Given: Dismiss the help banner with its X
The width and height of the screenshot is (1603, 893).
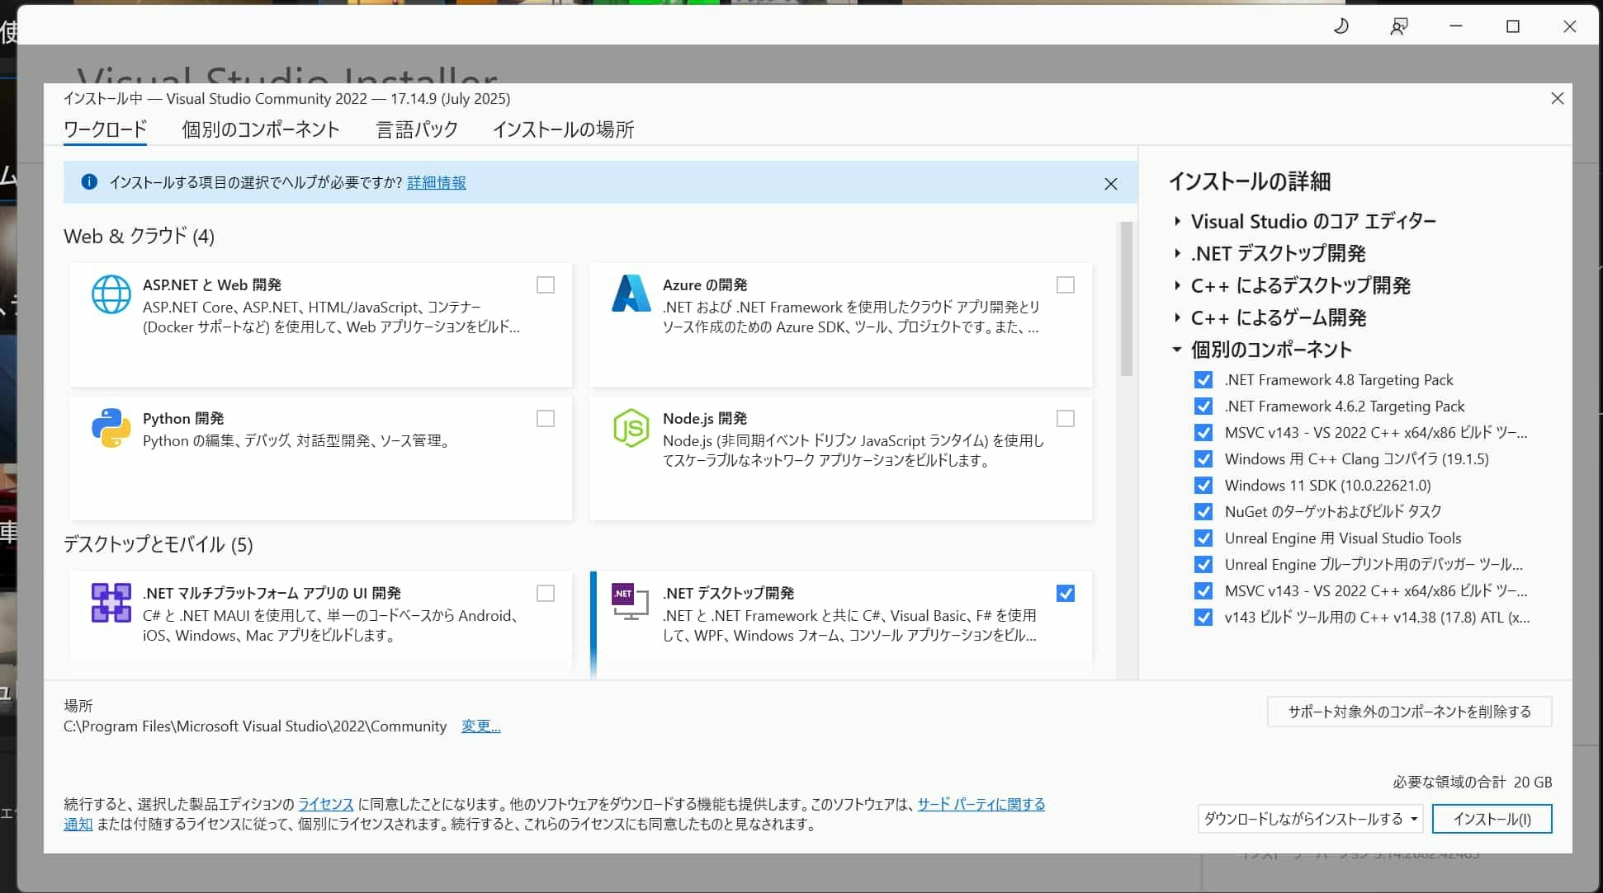Looking at the screenshot, I should point(1111,184).
